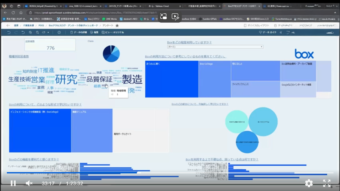Open データの詳細 in toolbar
The image size is (340, 191).
click(78, 32)
